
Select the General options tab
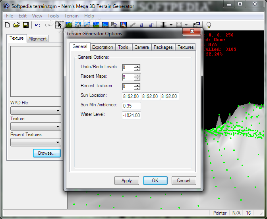[80, 46]
